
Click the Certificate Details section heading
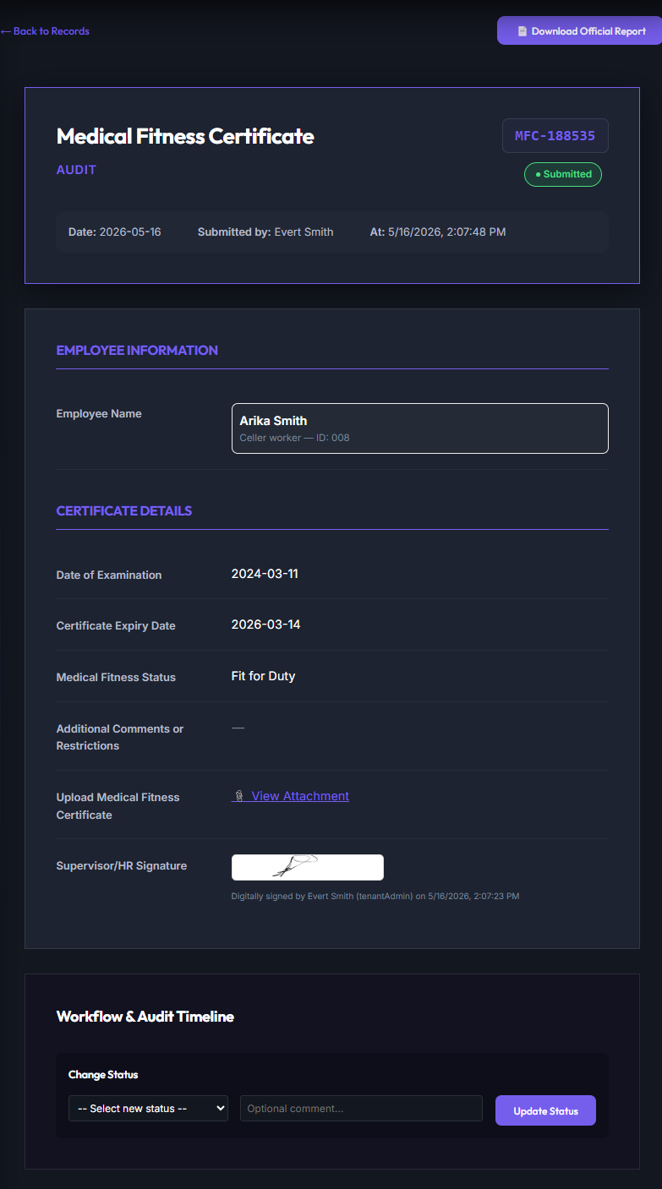[124, 510]
